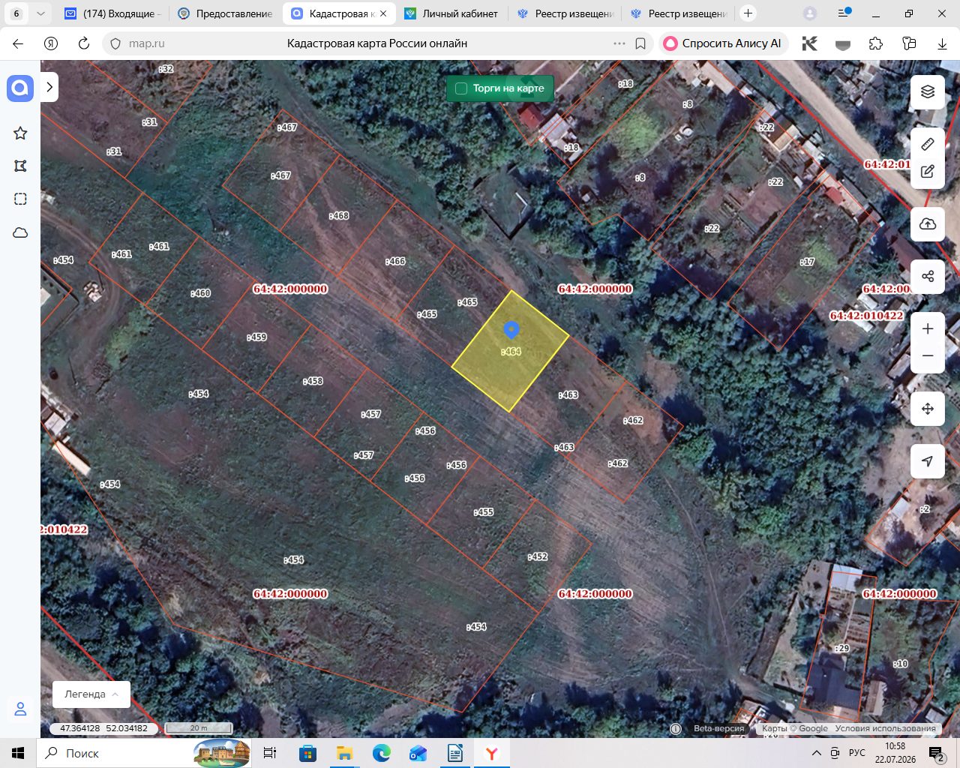Switch to the Предоставление tab
The width and height of the screenshot is (960, 768).
point(226,13)
